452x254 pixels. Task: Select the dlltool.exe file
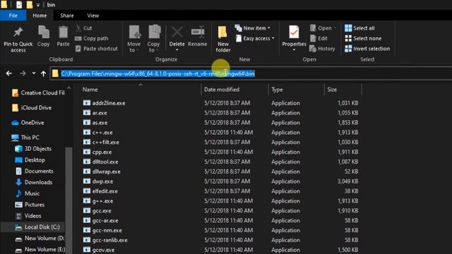pos(100,162)
